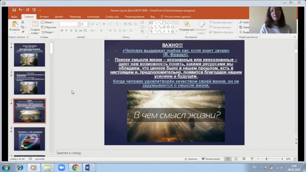Start slideshow from status bar icon
Image resolution: width=306 pixels, height=172 pixels.
(x=252, y=159)
